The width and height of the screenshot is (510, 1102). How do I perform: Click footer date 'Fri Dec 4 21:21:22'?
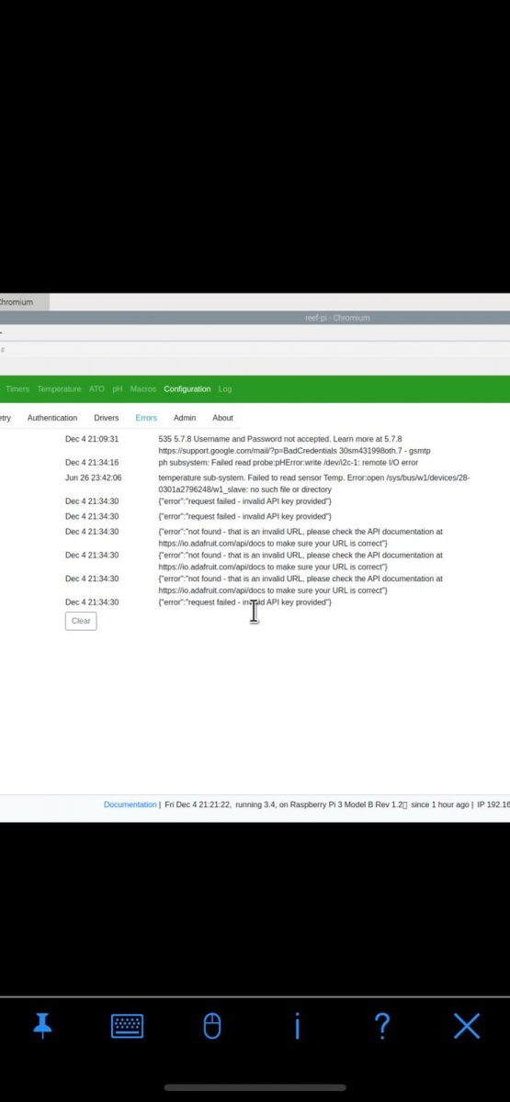(x=198, y=804)
